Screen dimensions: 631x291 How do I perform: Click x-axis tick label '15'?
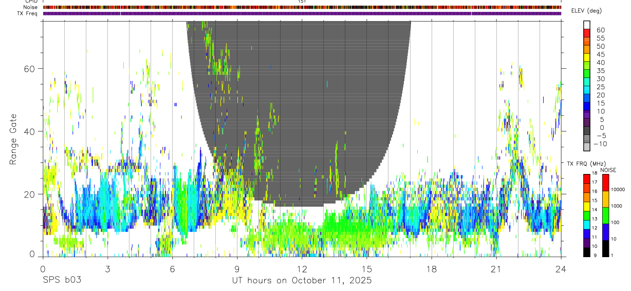tap(366, 269)
